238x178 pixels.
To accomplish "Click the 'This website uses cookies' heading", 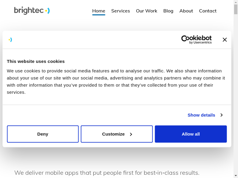I will pyautogui.click(x=36, y=61).
